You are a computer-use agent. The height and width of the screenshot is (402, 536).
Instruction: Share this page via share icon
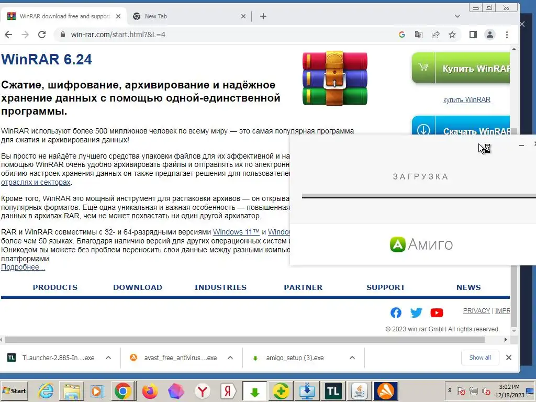[435, 35]
